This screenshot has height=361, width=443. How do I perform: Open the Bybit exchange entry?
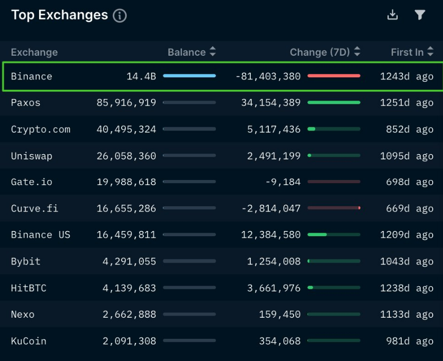click(x=26, y=261)
